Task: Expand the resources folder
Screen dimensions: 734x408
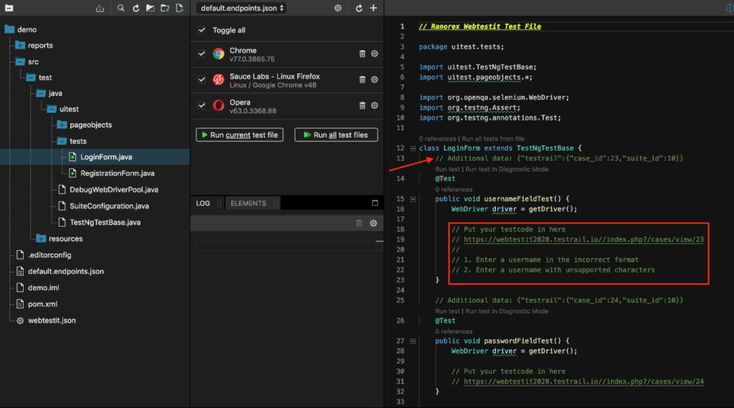Action: 41,239
